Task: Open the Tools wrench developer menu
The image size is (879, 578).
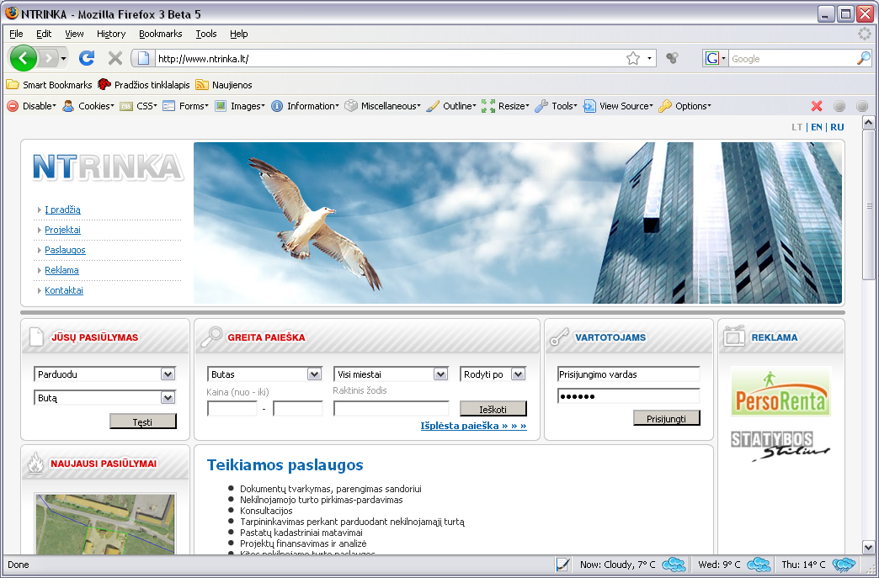Action: (x=556, y=106)
